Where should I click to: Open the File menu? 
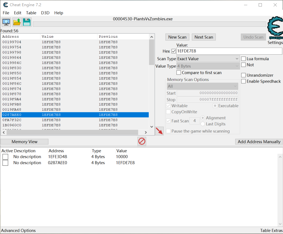6,13
